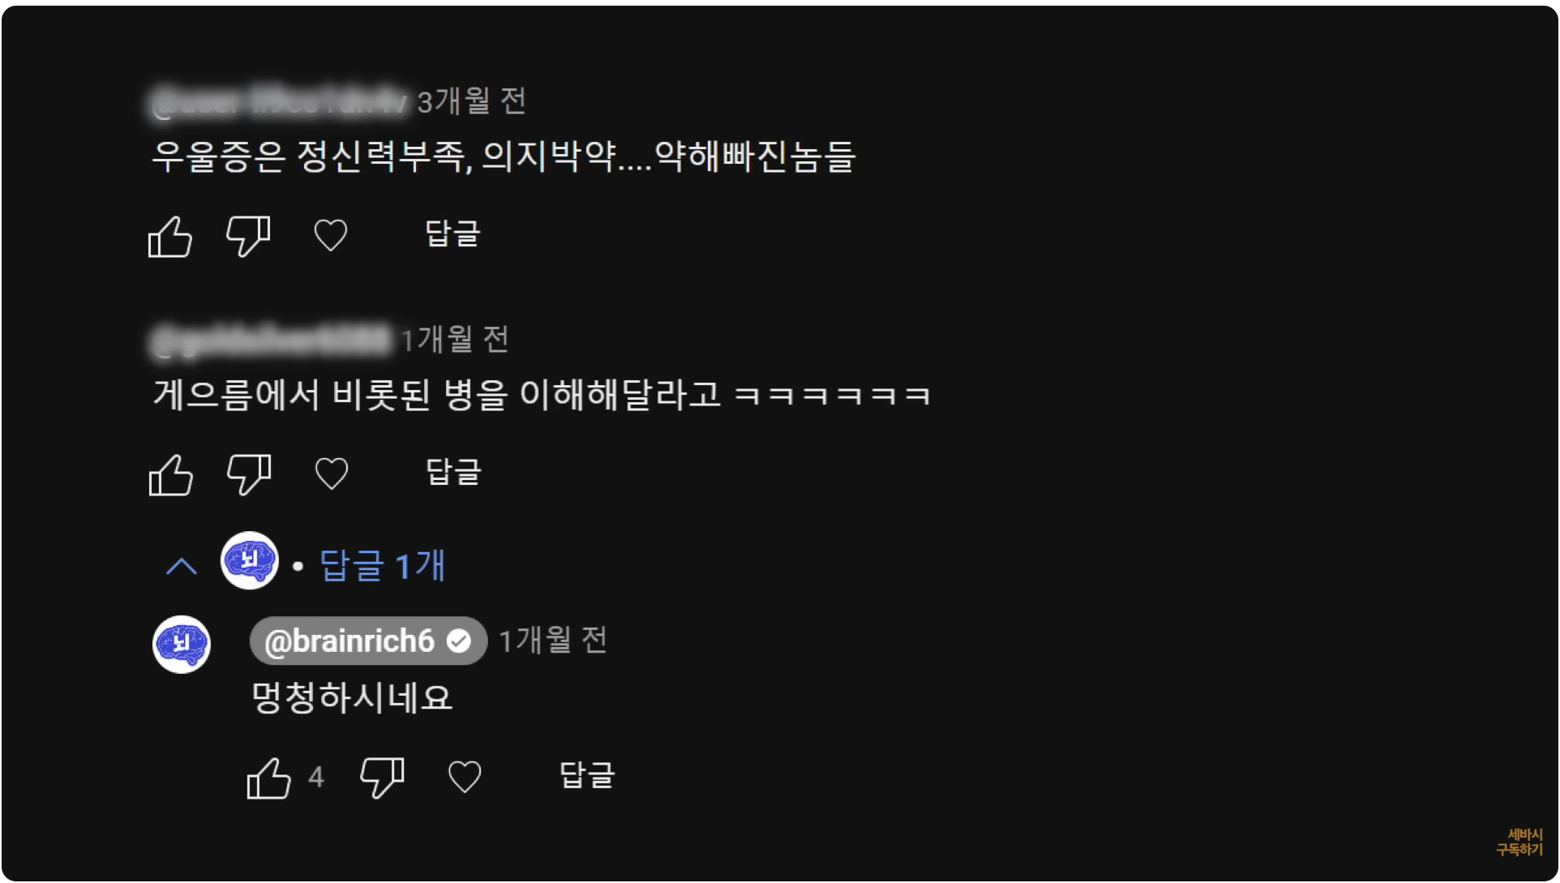Dislike the 게으름에서 비롯된 병 comment
Screen dimensions: 1560x883
[x=249, y=474]
